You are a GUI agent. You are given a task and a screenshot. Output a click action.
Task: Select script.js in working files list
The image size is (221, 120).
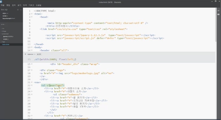(x=5, y=16)
